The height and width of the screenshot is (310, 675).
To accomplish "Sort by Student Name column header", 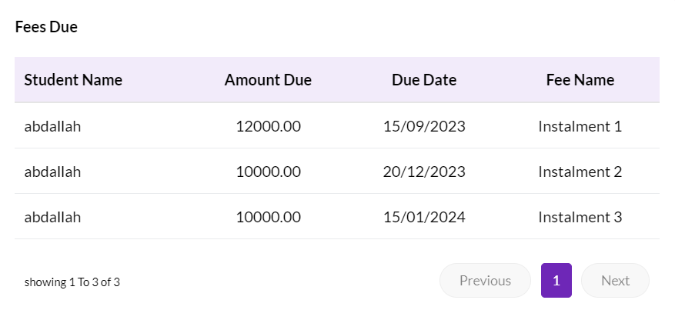I will click(x=73, y=80).
